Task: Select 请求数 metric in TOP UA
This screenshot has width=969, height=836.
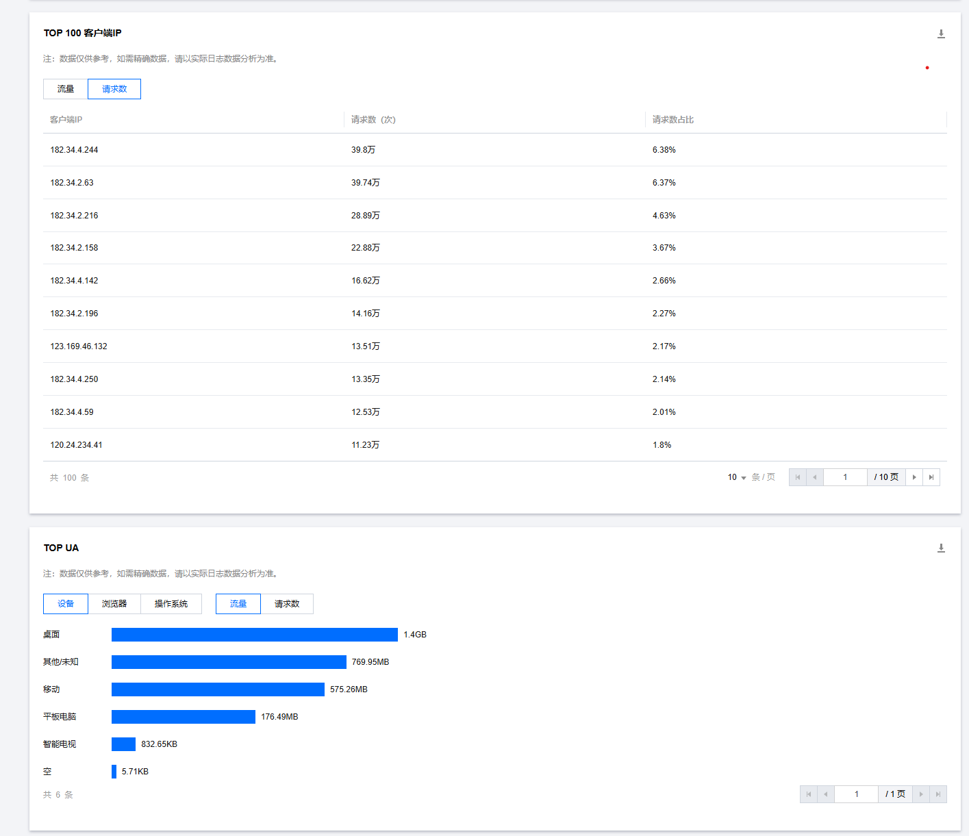Action: tap(287, 604)
